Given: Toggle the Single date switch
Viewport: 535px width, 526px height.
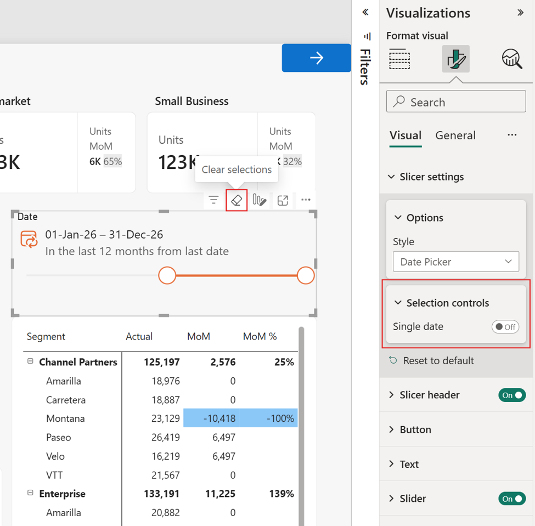Looking at the screenshot, I should (505, 327).
